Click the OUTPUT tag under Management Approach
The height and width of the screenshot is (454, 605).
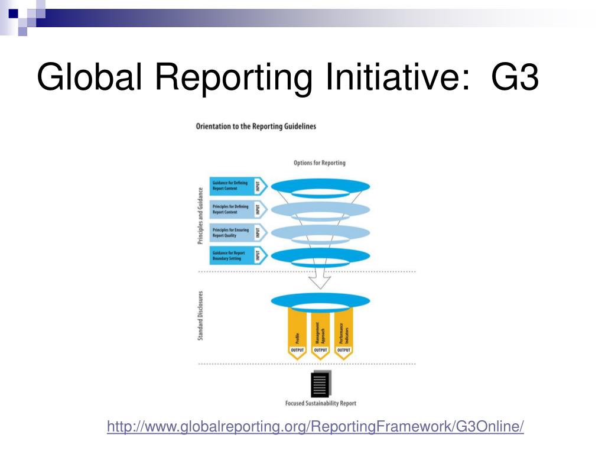[x=320, y=350]
